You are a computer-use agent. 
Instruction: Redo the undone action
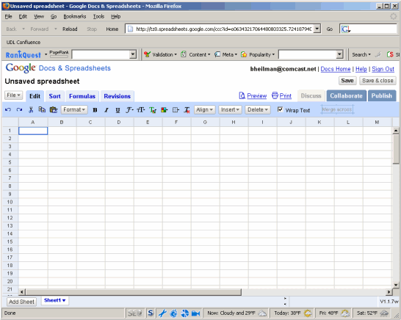[x=19, y=109]
